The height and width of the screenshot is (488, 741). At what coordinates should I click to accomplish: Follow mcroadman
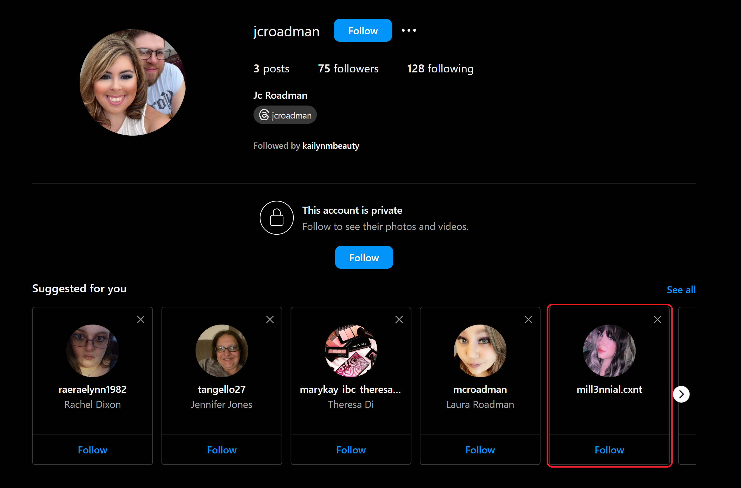480,450
